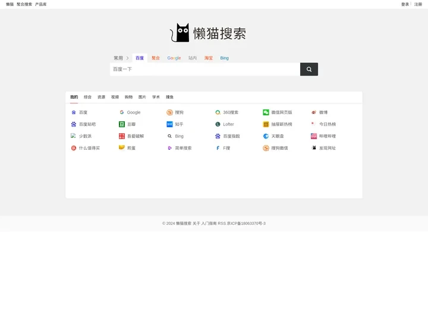The image size is (428, 321).
Task: Focus the 百度一下 search input field
Action: pos(205,70)
